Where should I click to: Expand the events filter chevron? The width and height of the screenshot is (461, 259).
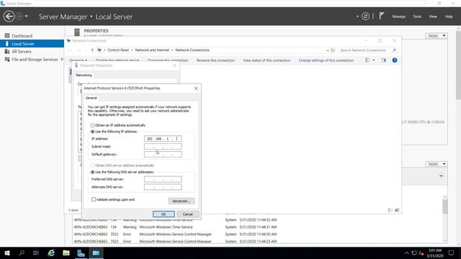click(x=441, y=176)
